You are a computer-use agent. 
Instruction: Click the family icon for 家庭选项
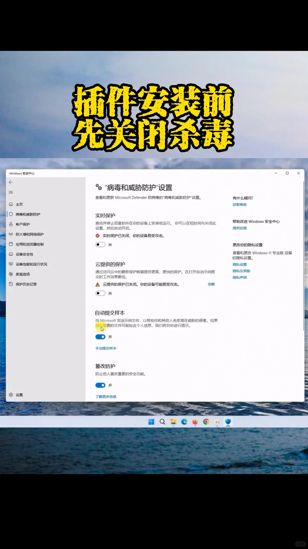pos(11,274)
